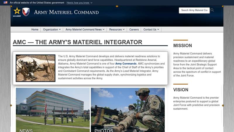Open the PHOTOS soldiers image tile
Screen dimensions: 234x132
128,110
